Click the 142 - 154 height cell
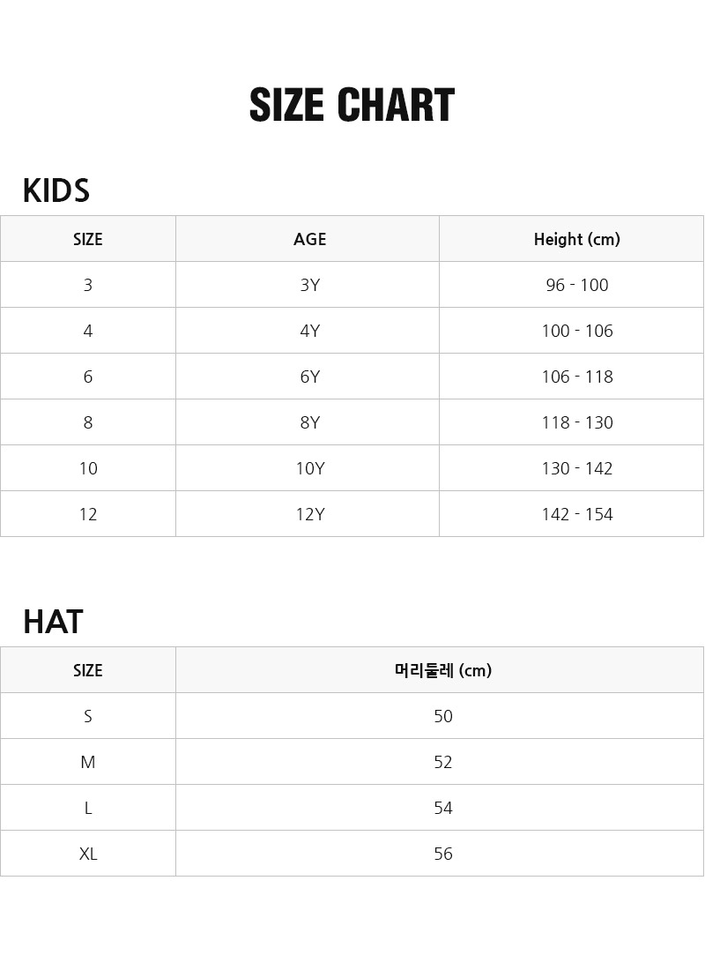This screenshot has height=970, width=705. [576, 514]
